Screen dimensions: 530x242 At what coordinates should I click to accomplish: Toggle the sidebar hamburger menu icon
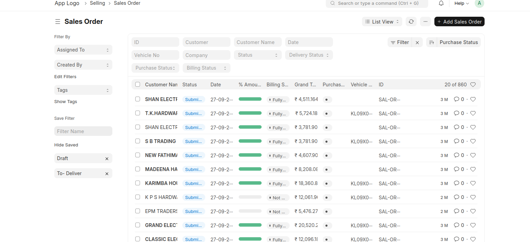58,22
